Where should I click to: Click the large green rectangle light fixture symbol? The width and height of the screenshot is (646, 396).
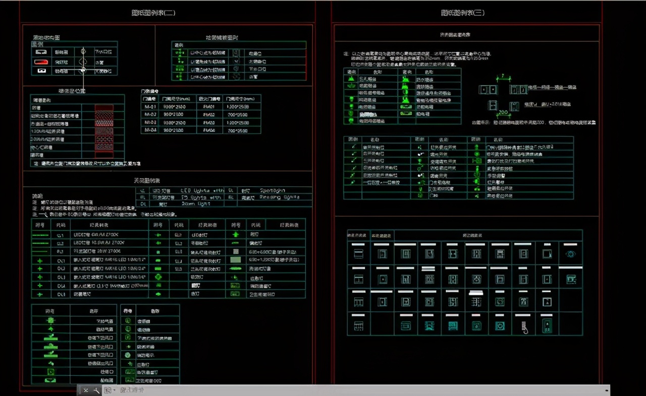pyautogui.click(x=235, y=260)
